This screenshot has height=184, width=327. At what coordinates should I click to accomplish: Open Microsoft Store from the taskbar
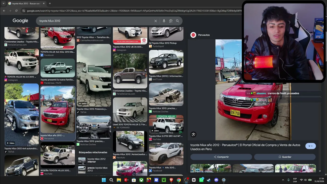[134, 180]
